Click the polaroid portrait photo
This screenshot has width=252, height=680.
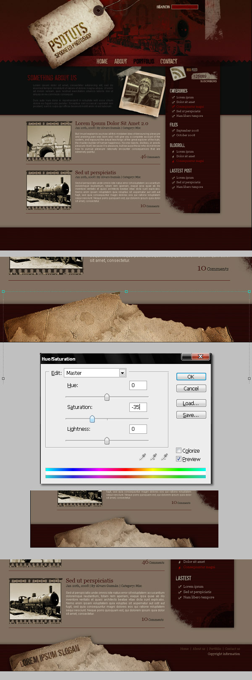click(x=142, y=93)
